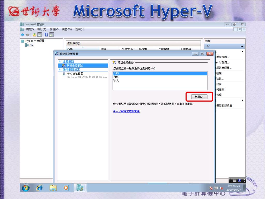Open the 虛擬機器... action in the actions pane
The image size is (265, 199).
[x=222, y=57]
